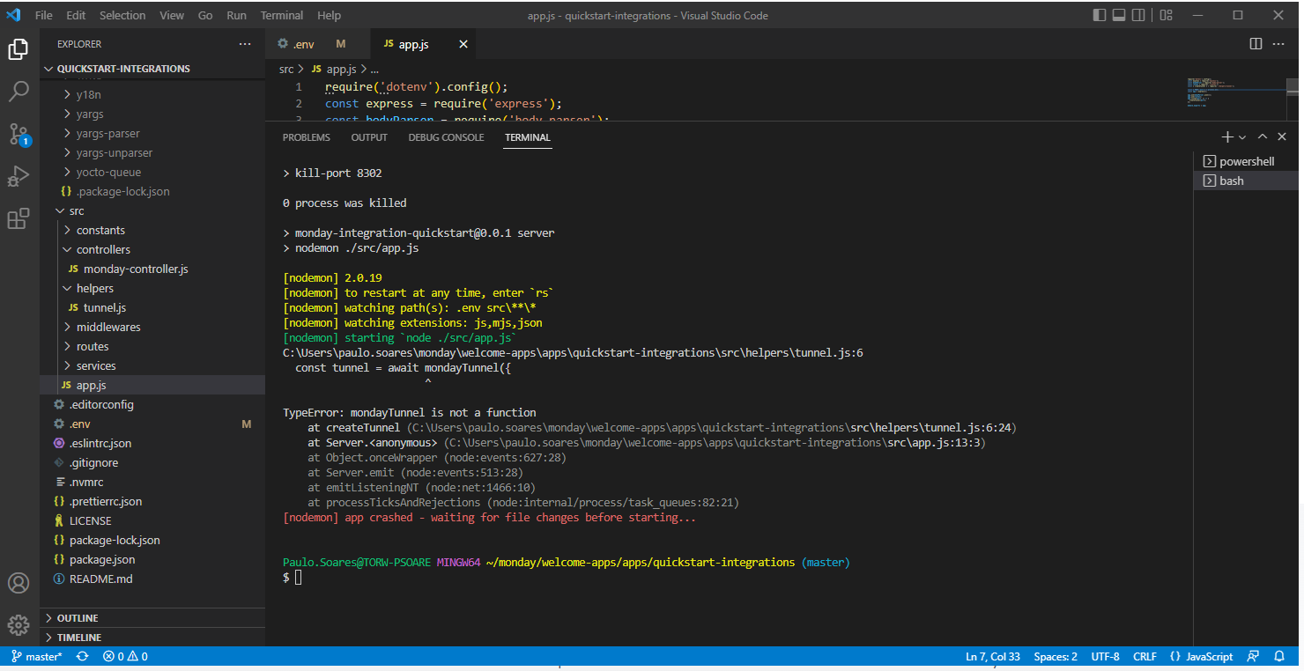Expand the middlewares folder
The height and width of the screenshot is (671, 1304).
[152, 327]
